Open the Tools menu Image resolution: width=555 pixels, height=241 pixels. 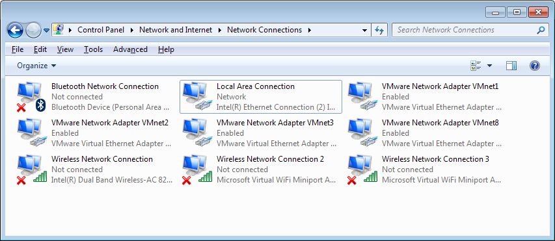point(93,49)
